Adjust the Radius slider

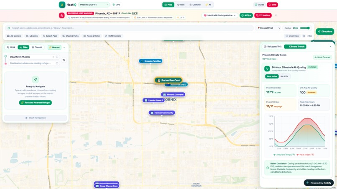305,28
